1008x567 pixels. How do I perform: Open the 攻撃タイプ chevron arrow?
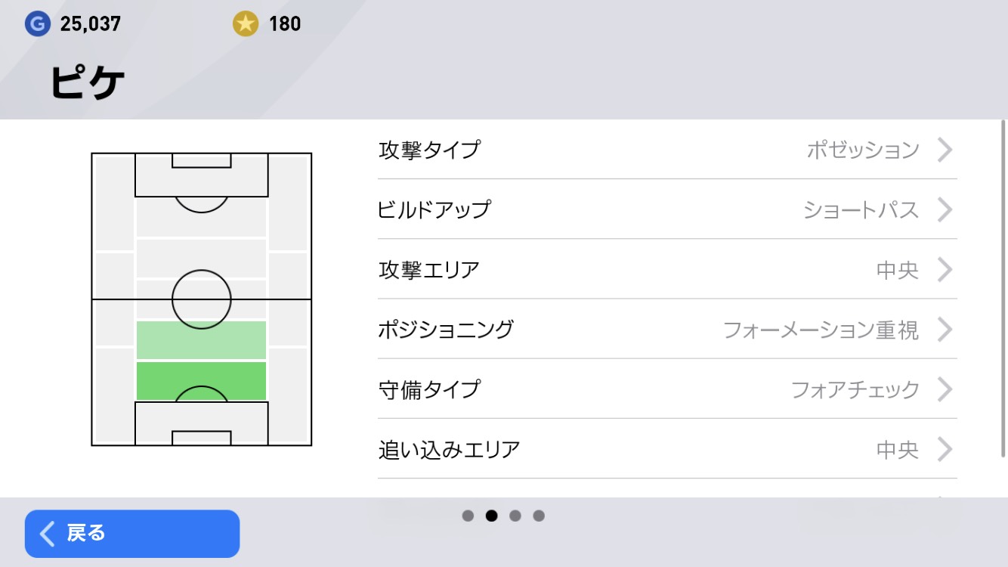coord(945,150)
